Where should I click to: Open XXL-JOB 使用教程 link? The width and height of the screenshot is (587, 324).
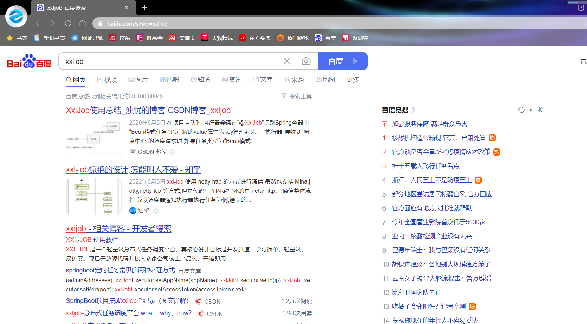(92, 239)
